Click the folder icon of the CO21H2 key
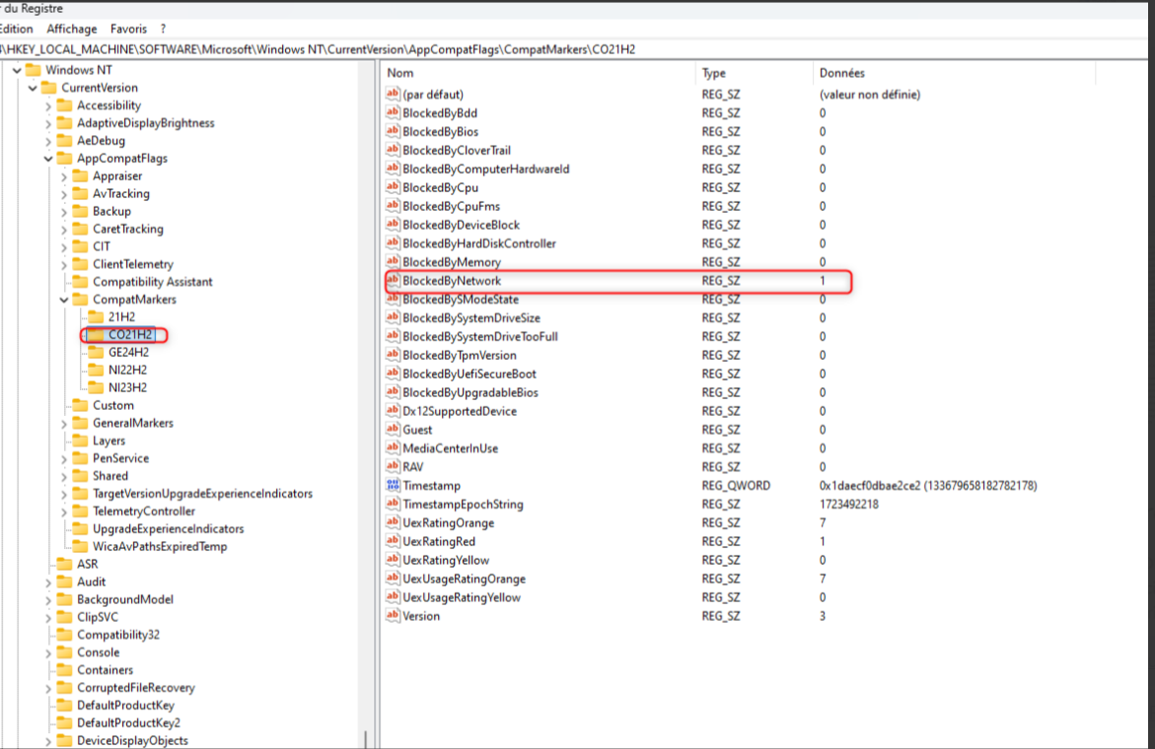1155x749 pixels. click(x=96, y=335)
